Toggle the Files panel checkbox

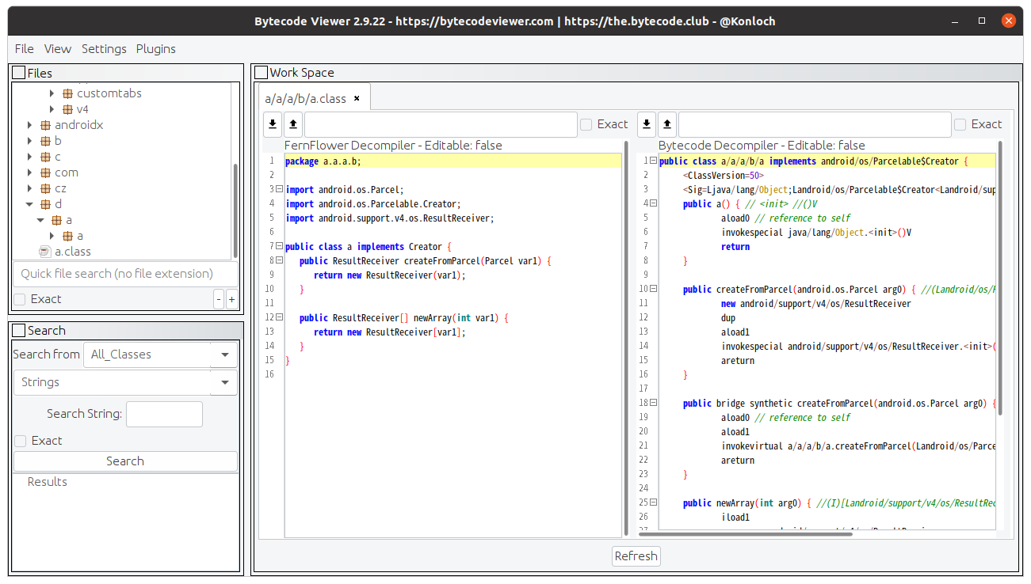[x=19, y=73]
